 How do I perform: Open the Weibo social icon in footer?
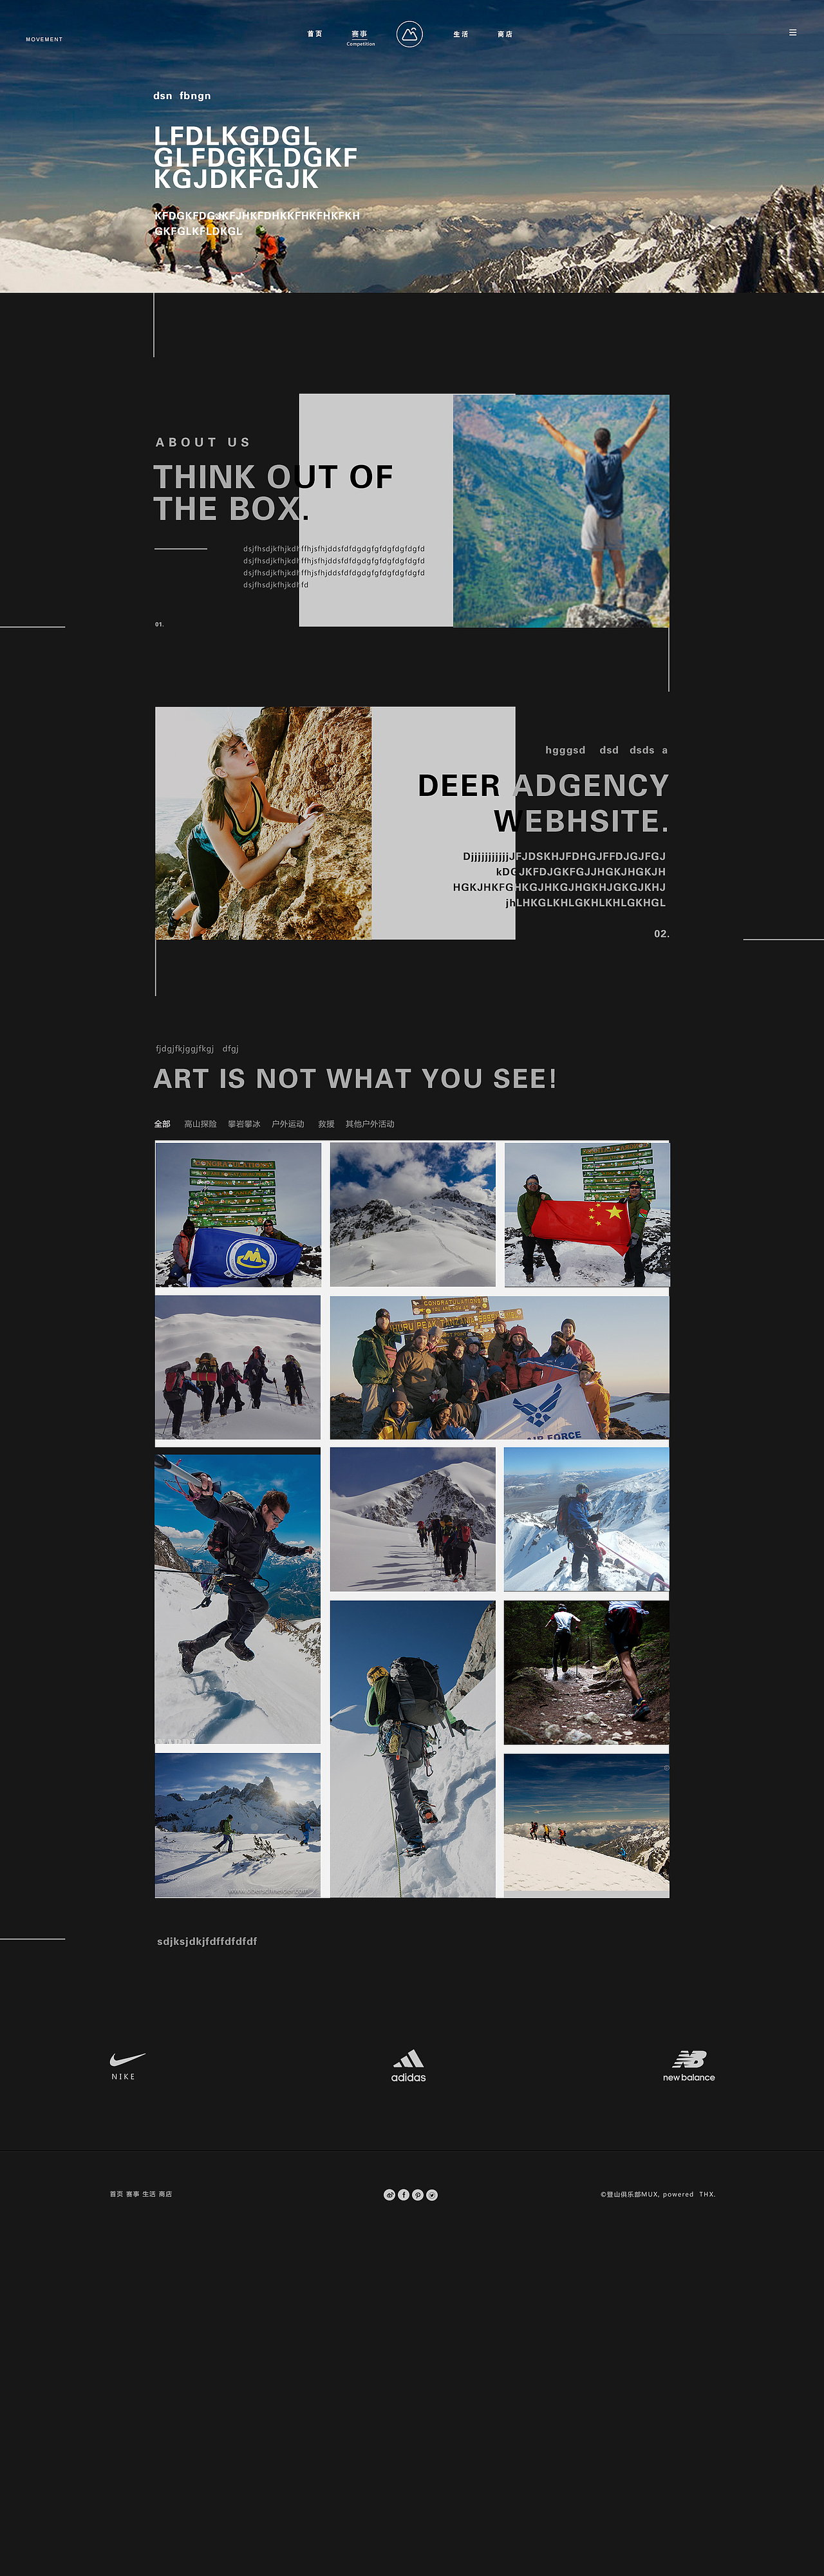coord(390,2195)
